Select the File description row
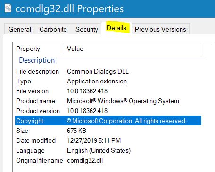 [108, 71]
